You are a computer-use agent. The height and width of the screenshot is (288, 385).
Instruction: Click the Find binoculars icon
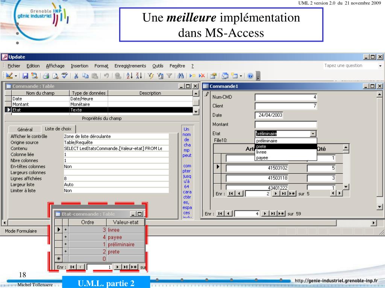[x=181, y=76]
